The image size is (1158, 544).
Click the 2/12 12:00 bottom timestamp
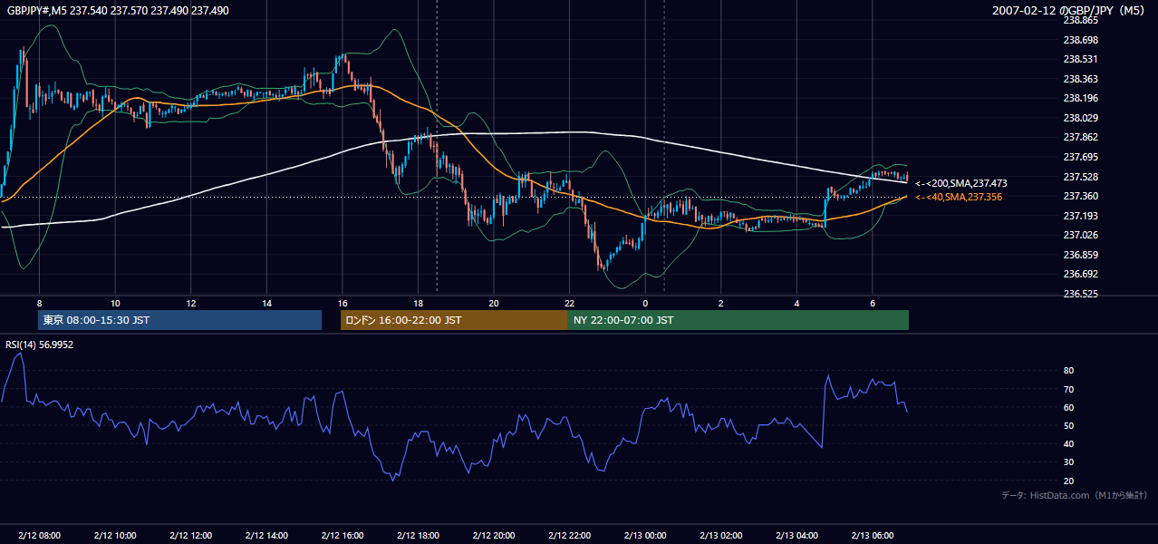pos(191,536)
